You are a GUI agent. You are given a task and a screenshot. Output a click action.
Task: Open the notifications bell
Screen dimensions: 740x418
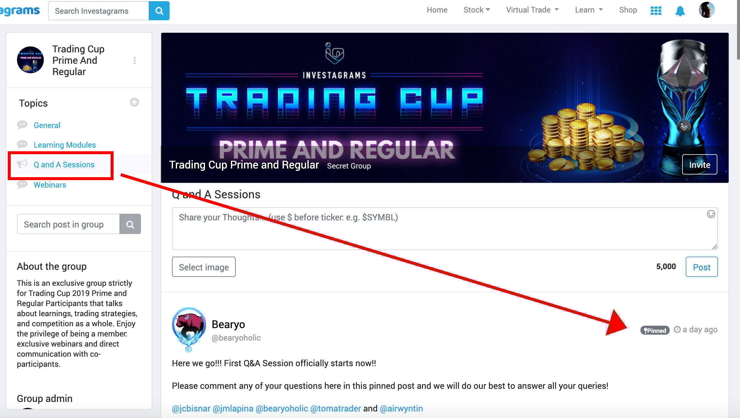pos(680,11)
